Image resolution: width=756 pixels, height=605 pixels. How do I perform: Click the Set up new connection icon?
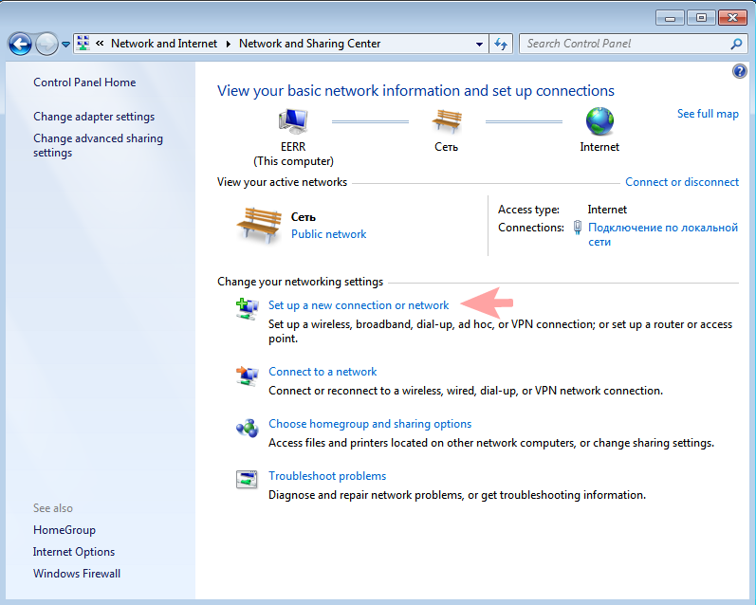248,309
